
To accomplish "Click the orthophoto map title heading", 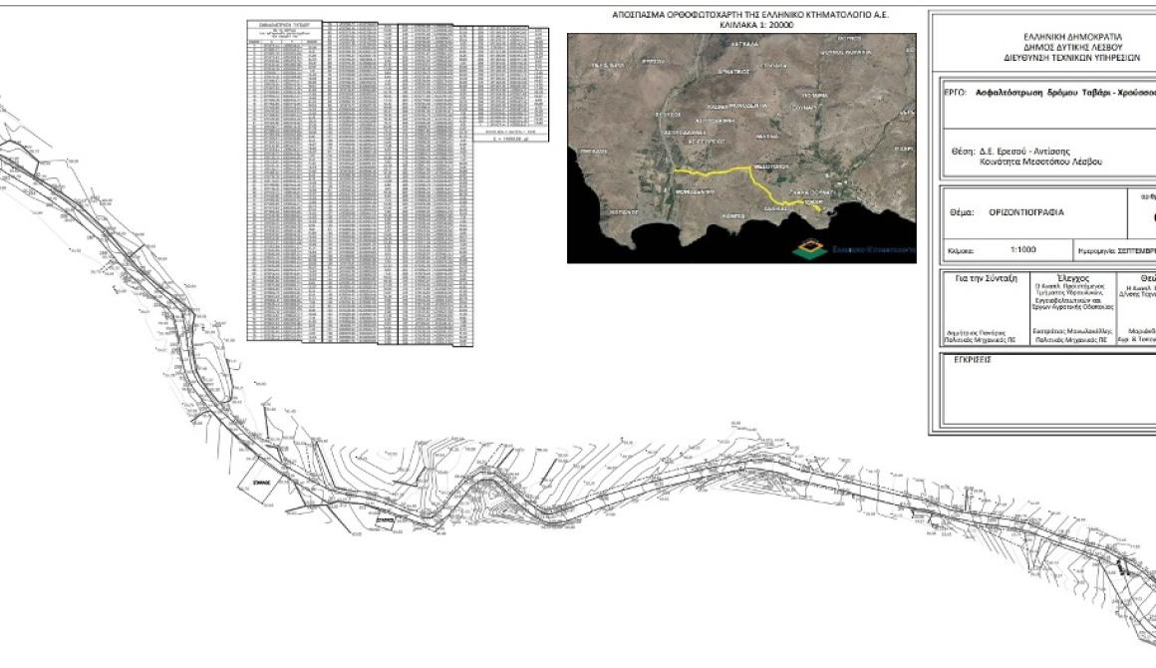I will coord(750,14).
